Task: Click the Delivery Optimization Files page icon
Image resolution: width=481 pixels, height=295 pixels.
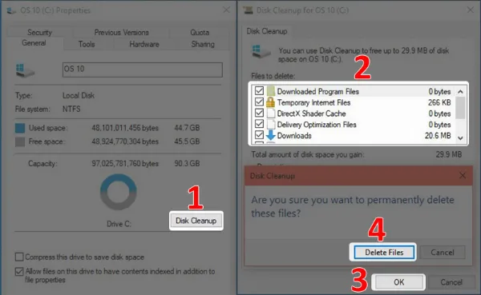Action: point(271,124)
